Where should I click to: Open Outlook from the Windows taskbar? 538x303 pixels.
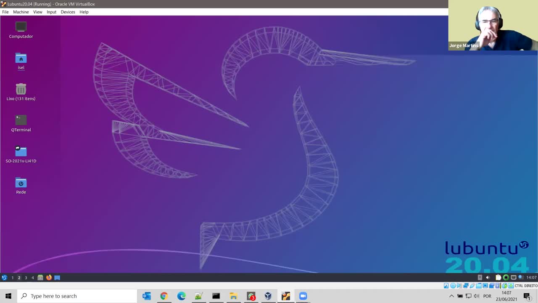coord(146,296)
